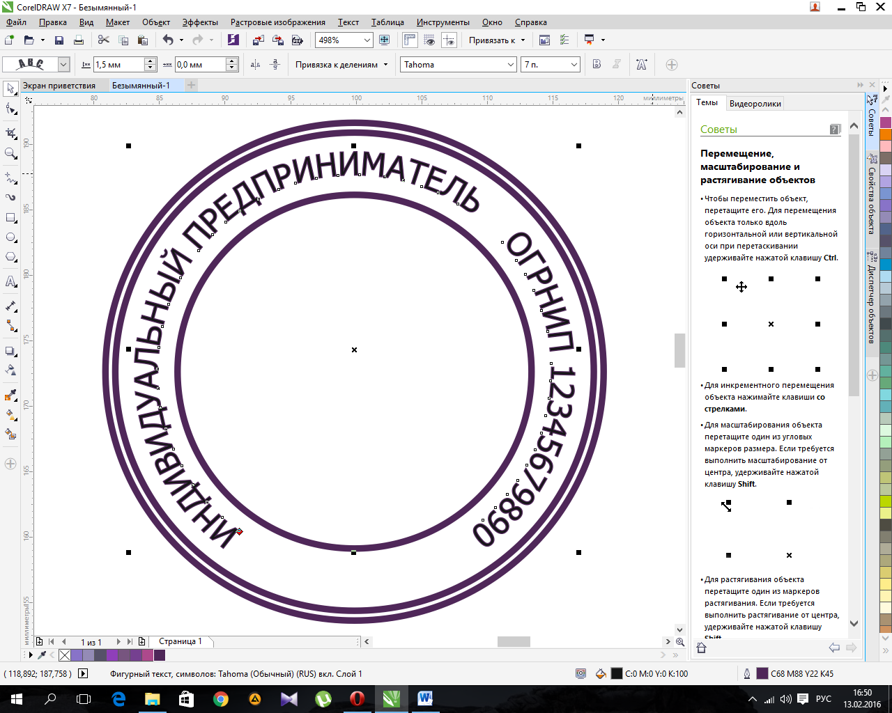Toggle bold text formatting

tap(597, 65)
